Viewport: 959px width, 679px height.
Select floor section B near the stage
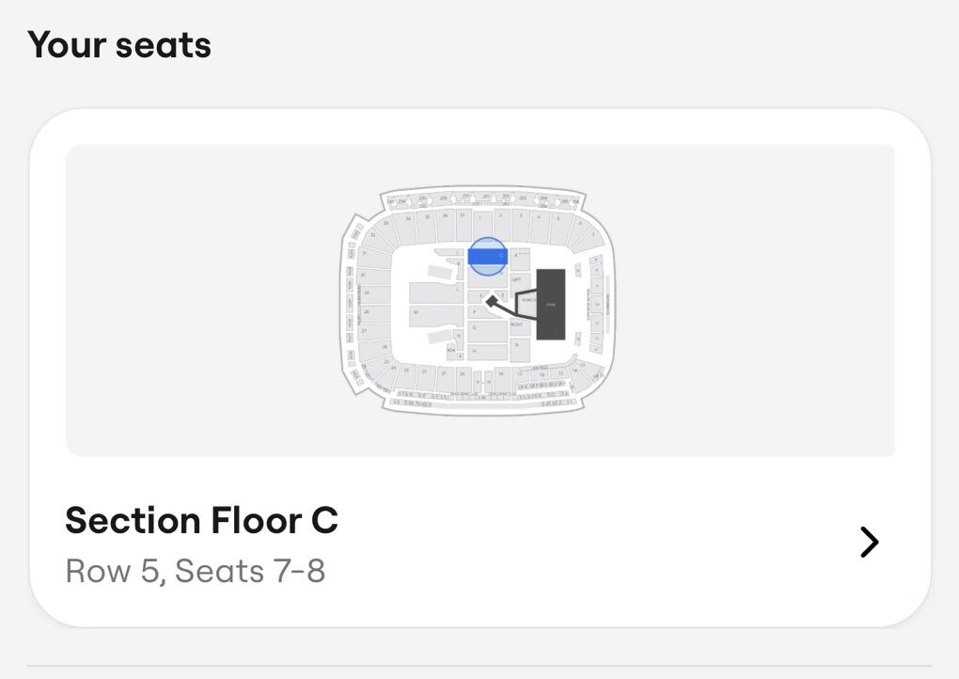point(519,345)
